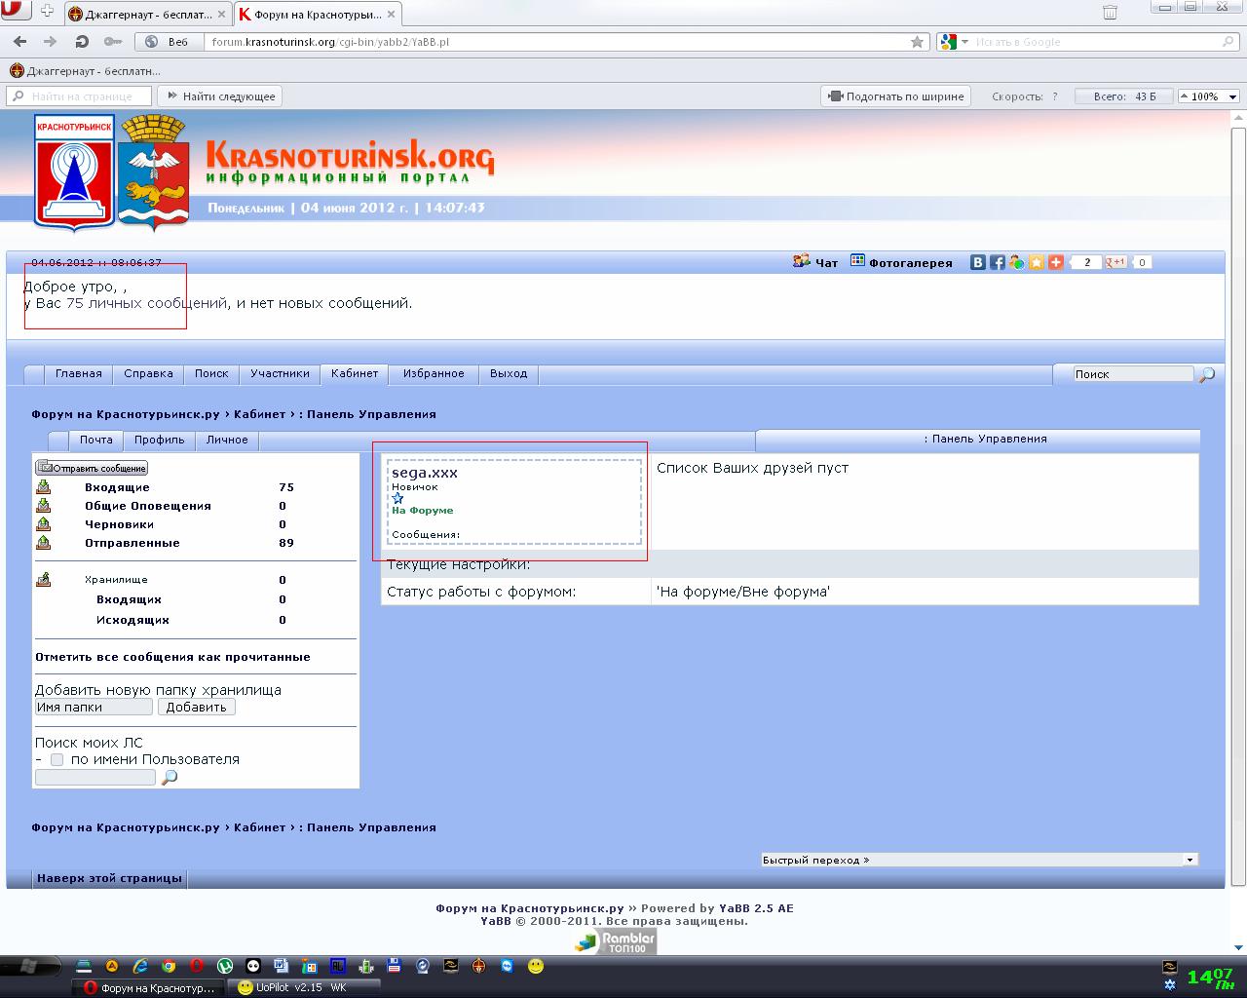Click the password key wand icon
This screenshot has width=1247, height=998.
click(x=113, y=42)
